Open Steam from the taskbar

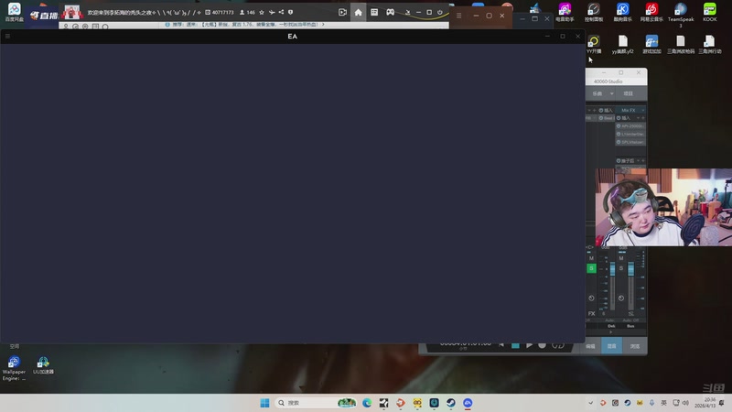pos(450,403)
